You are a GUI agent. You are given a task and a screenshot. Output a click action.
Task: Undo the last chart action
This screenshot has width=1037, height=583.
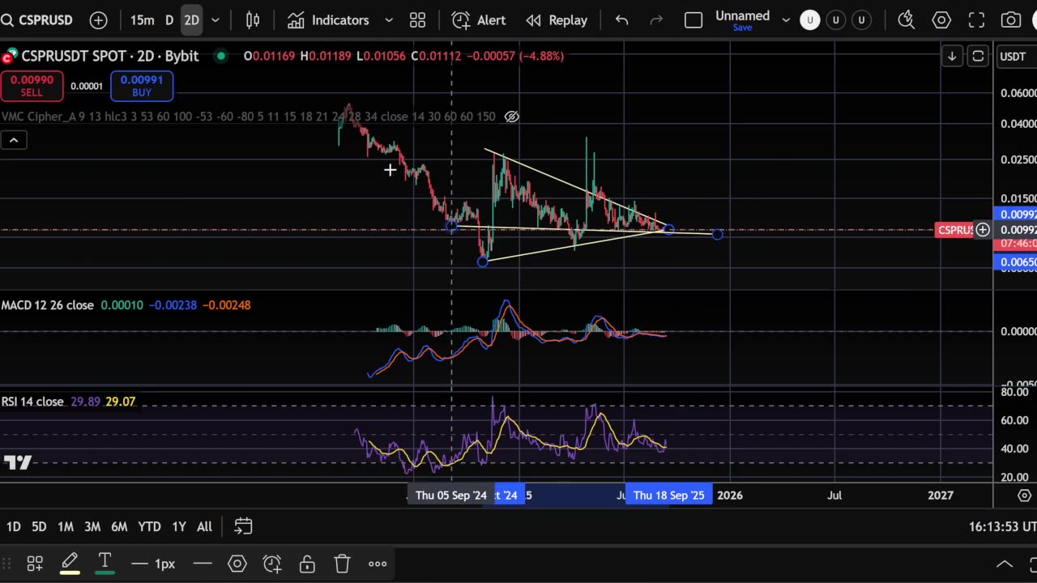(x=621, y=20)
